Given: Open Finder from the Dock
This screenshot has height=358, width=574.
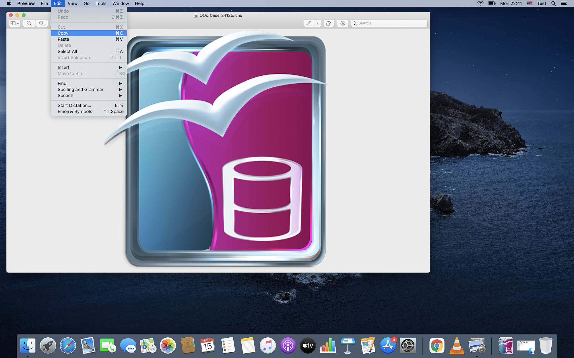Looking at the screenshot, I should click(x=28, y=345).
